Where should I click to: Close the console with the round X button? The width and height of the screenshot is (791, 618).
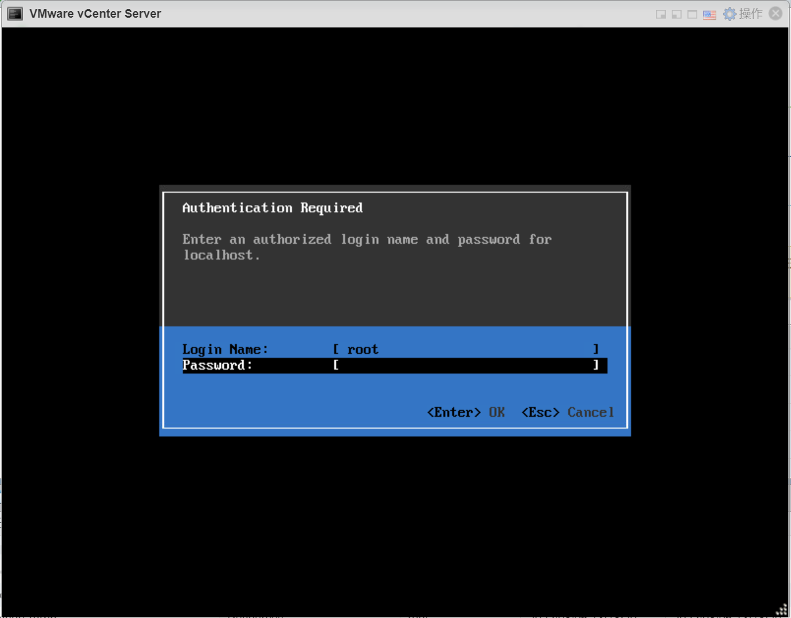[775, 14]
